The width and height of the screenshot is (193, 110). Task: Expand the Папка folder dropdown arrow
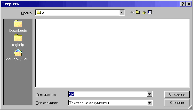pyautogui.click(x=122, y=13)
